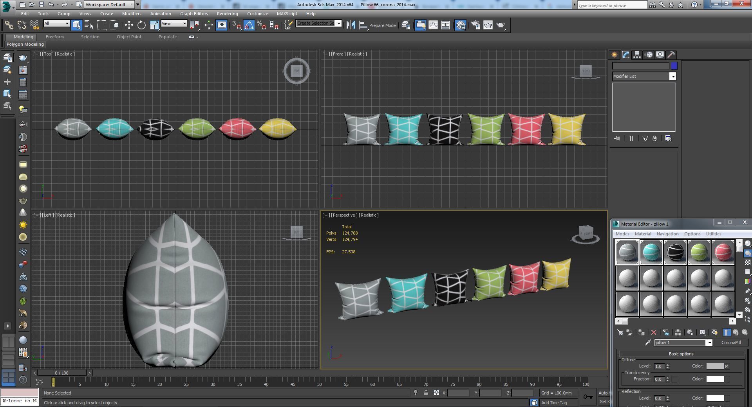
Task: Pick material from object with eyedropper
Action: [x=648, y=342]
